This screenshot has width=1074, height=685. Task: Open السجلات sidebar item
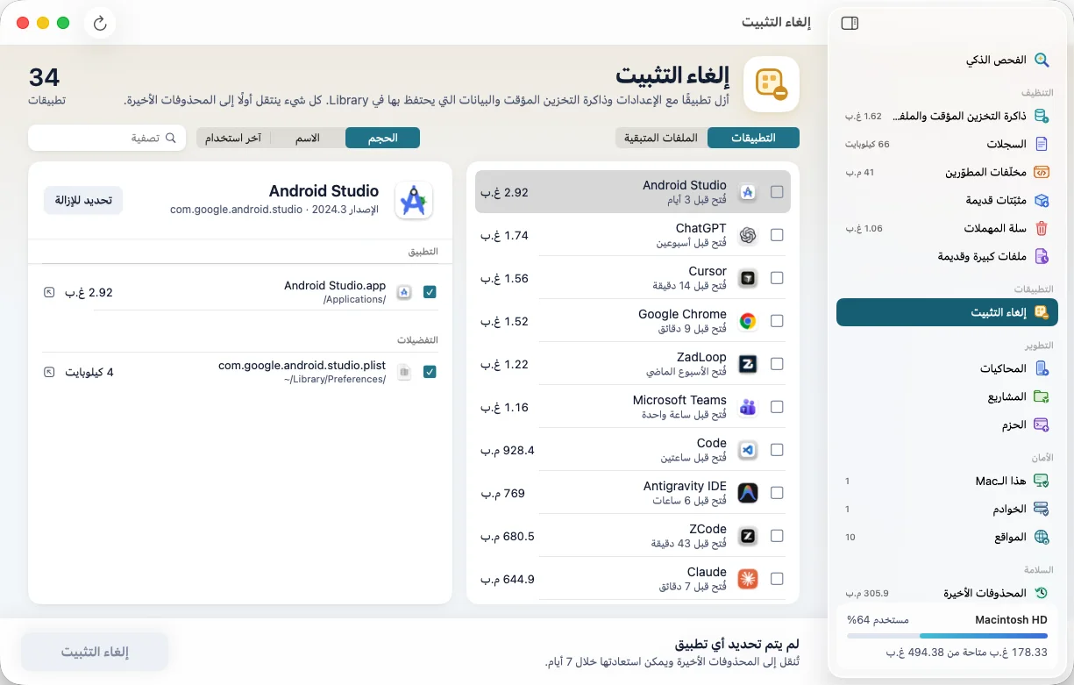point(947,144)
